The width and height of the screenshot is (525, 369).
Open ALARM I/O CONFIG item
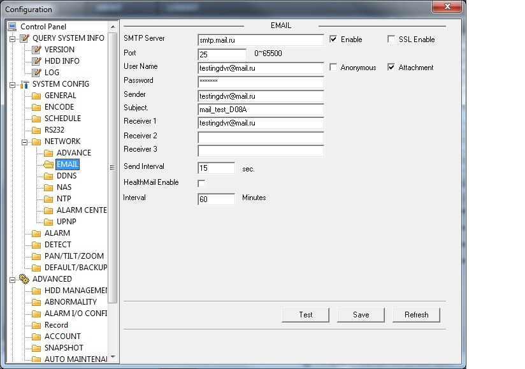tap(76, 314)
